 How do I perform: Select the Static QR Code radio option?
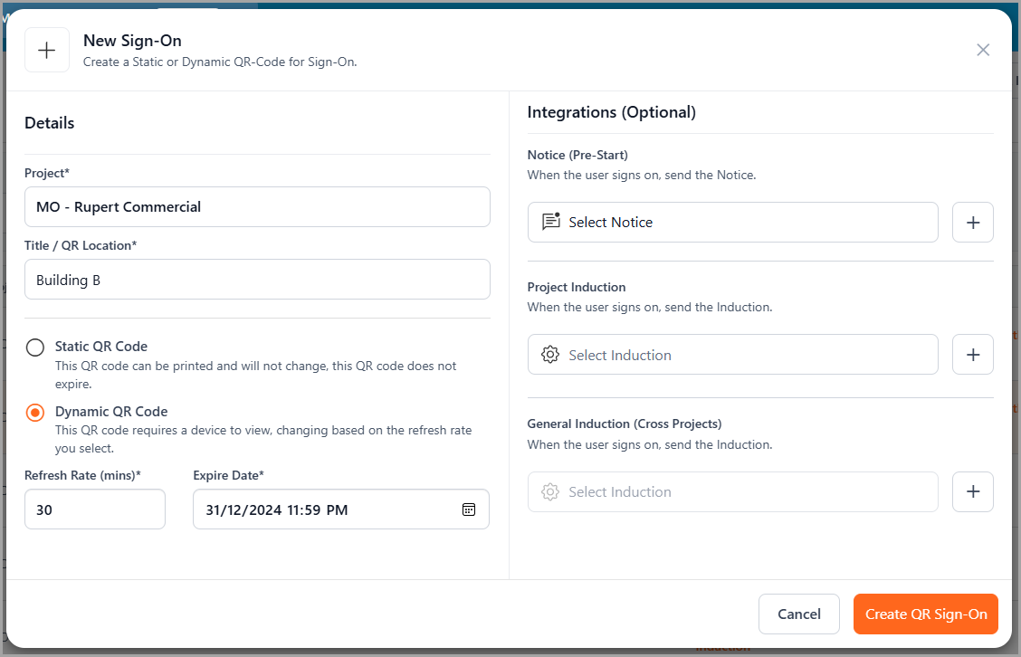[x=35, y=348]
